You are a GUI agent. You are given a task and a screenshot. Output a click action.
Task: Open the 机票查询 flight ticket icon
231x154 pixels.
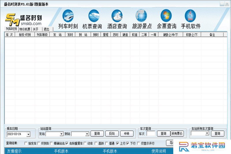point(94,16)
